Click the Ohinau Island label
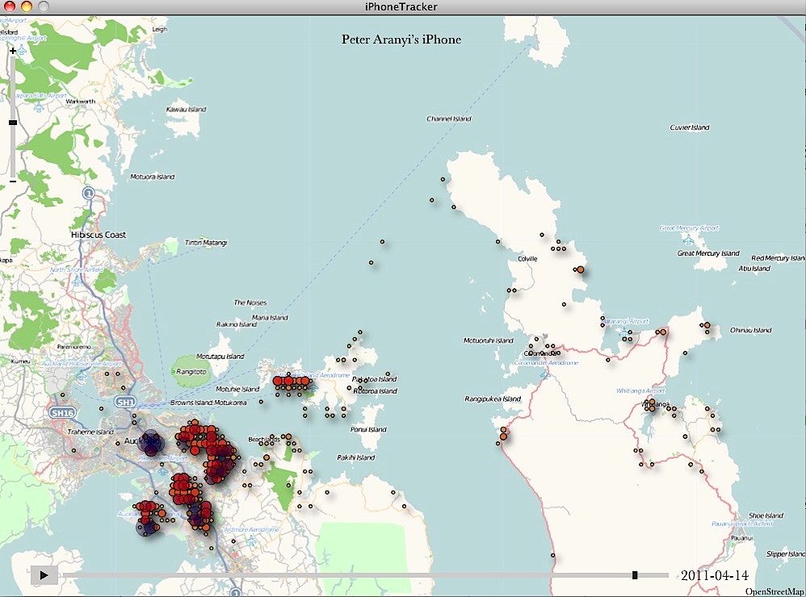 [x=751, y=330]
